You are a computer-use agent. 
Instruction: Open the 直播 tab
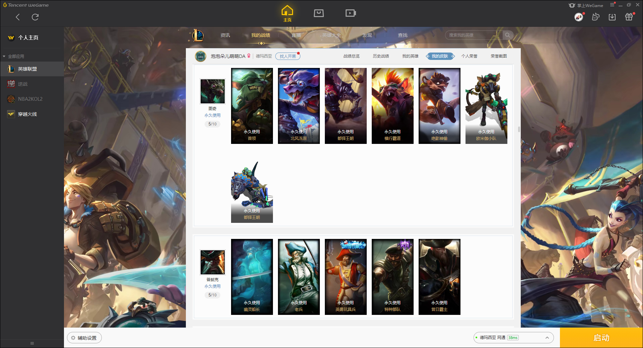pyautogui.click(x=296, y=35)
